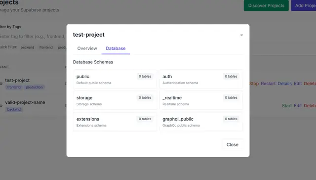This screenshot has width=316, height=180.
Task: Open the public schema card
Action: coord(115,79)
